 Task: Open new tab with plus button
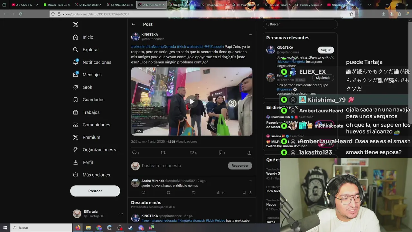360,5
